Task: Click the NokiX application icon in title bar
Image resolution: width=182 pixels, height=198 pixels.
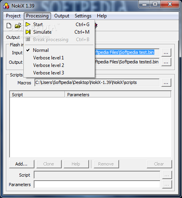Action: [x=6, y=6]
